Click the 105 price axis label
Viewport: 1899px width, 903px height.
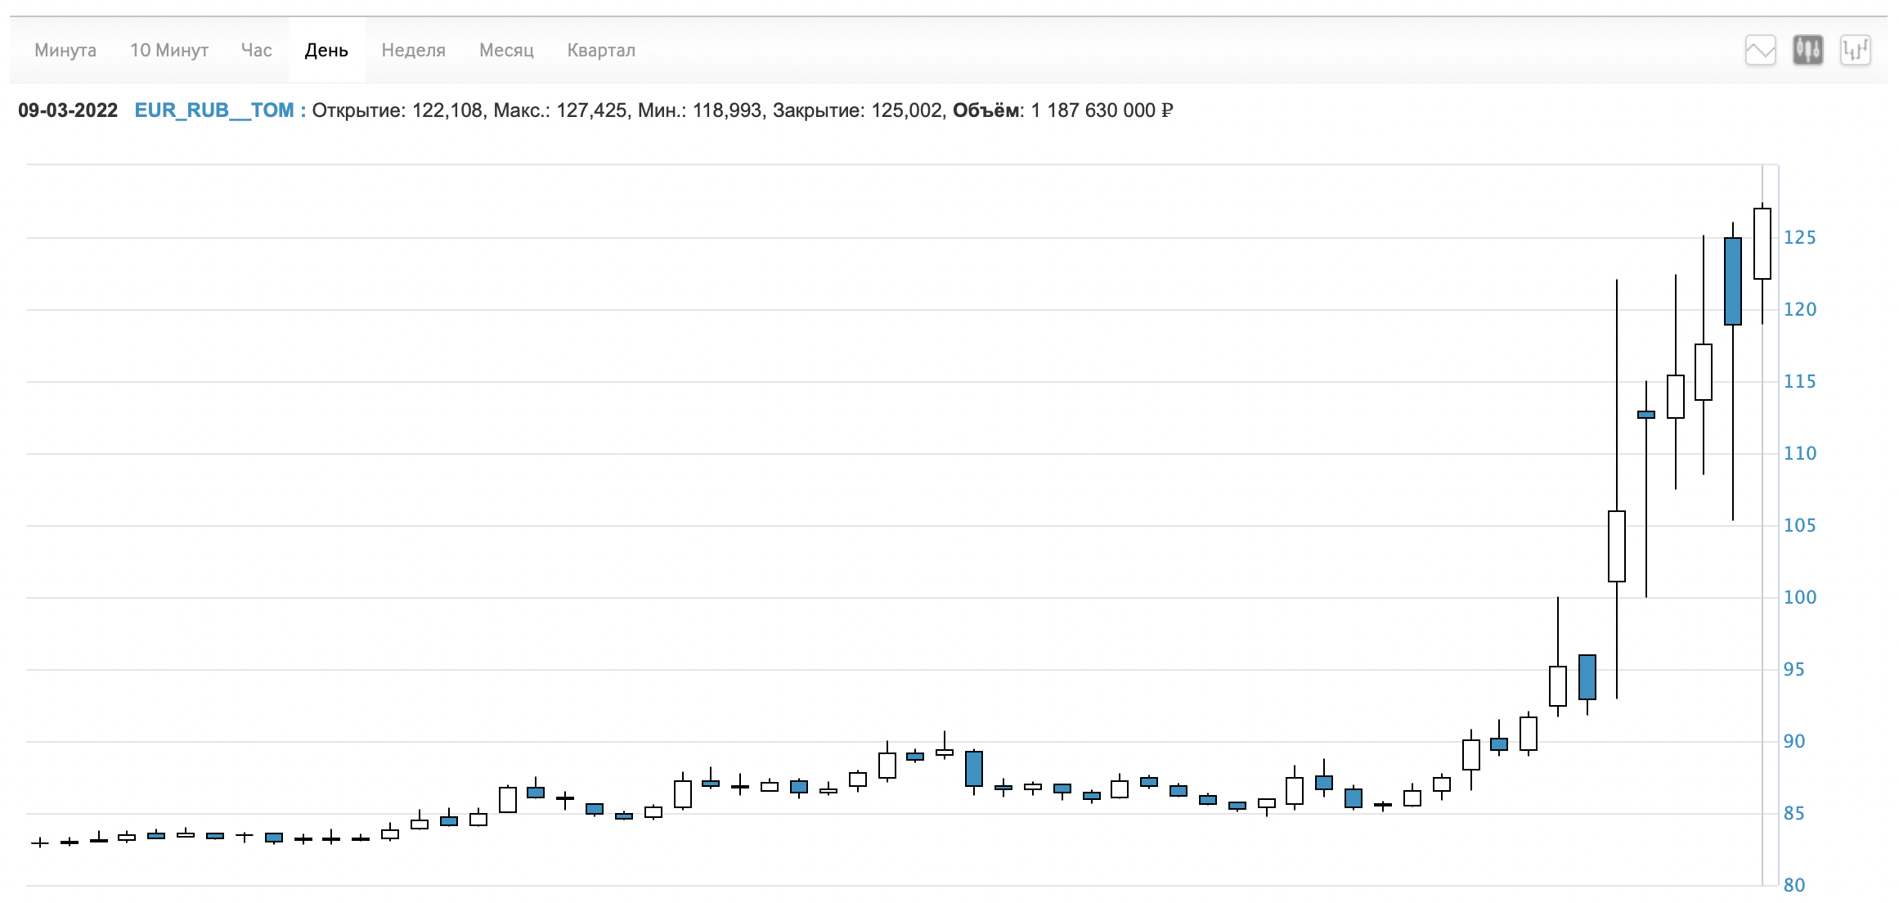(x=1799, y=525)
